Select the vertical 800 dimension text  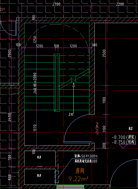(10, 177)
